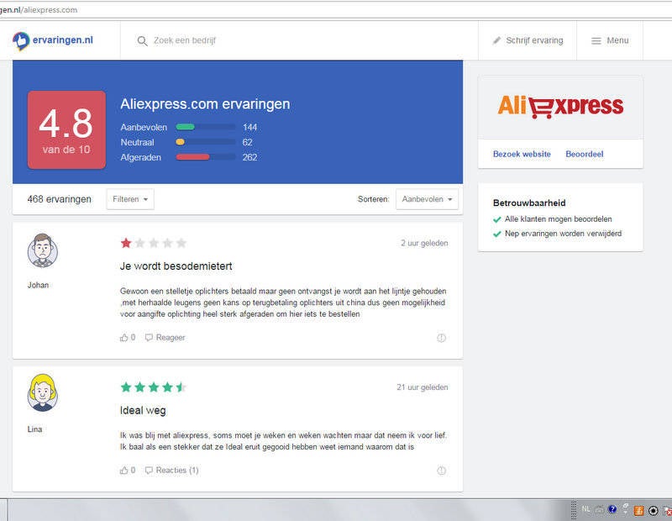
Task: Click the ervaringen.nl logo icon
Action: point(20,40)
